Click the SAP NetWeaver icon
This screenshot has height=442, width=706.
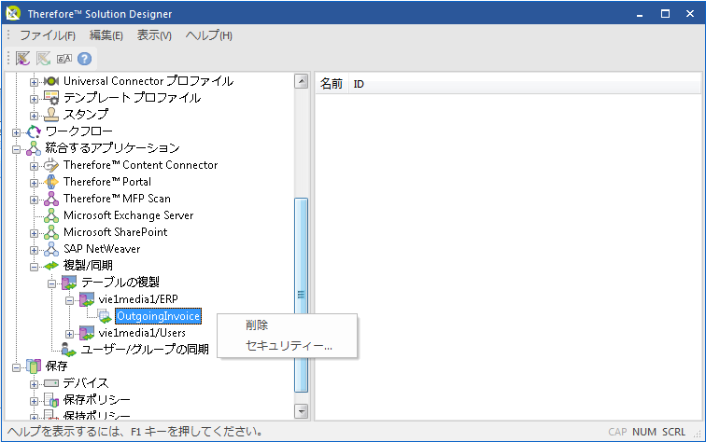pos(51,249)
